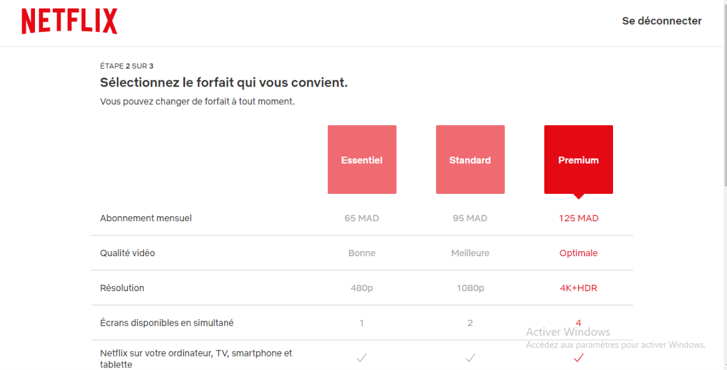Click the red Premium device checkmark
The image size is (727, 370).
click(x=578, y=358)
